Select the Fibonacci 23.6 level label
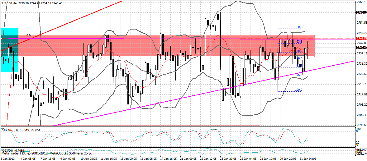The image size is (367, 161). pos(299,42)
